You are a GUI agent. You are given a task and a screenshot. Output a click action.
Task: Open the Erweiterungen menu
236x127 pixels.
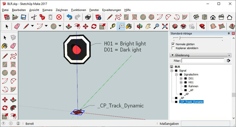[x=111, y=10]
